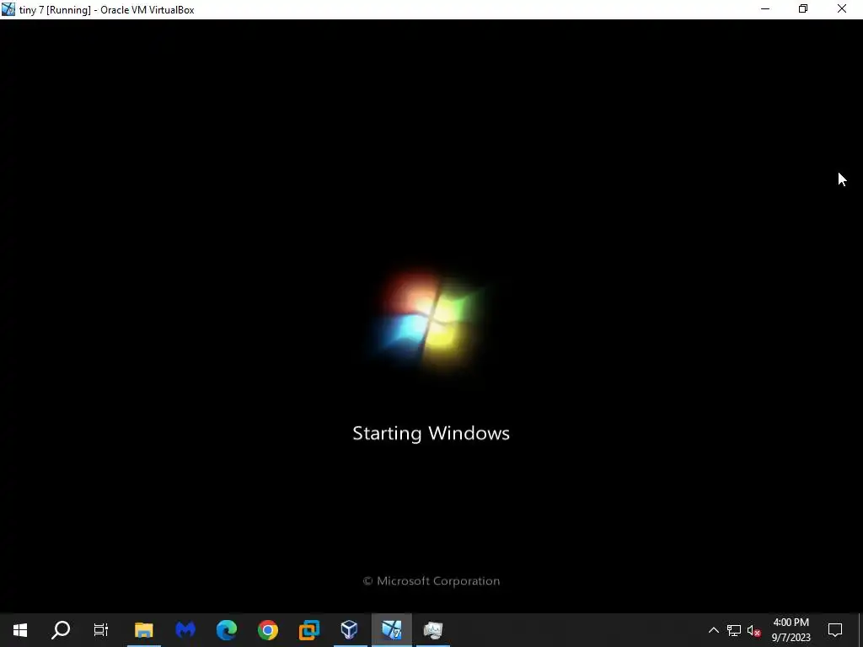Viewport: 863px width, 647px height.
Task: Click the Starting Windows text in VM
Action: 431,433
